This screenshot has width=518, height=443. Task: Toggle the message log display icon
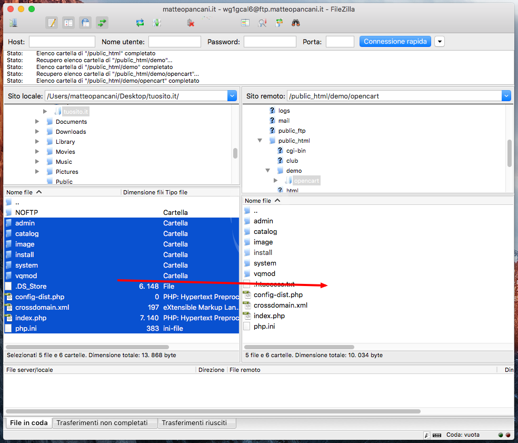click(x=52, y=23)
